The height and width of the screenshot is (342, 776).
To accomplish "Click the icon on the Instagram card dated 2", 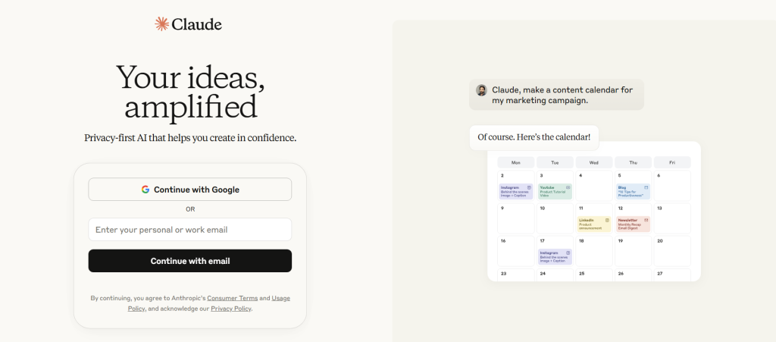I will pyautogui.click(x=529, y=187).
